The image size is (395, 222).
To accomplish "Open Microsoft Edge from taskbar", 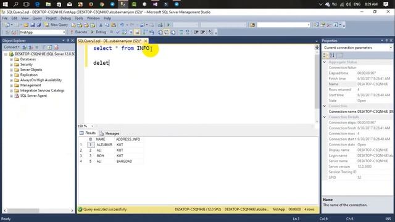I will [37, 4].
